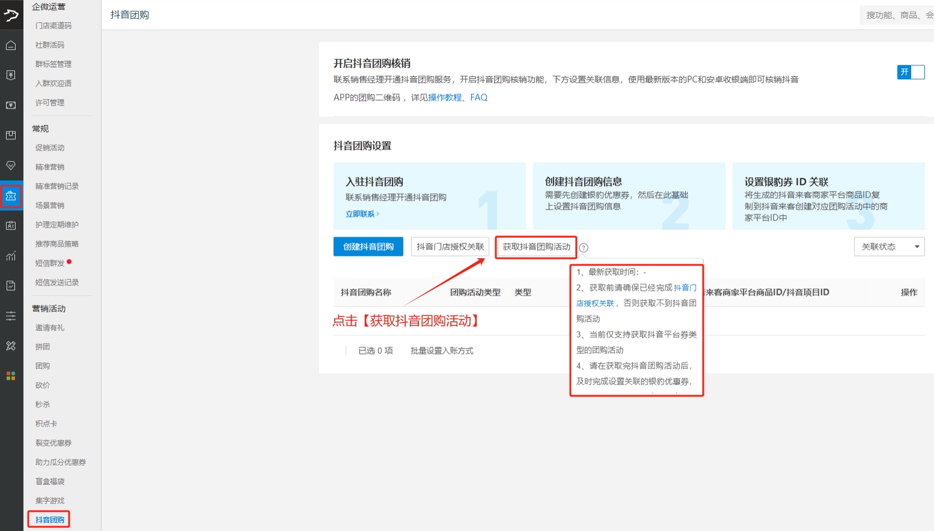Click the 获取抖音团购活动 button
The image size is (934, 531).
click(536, 247)
